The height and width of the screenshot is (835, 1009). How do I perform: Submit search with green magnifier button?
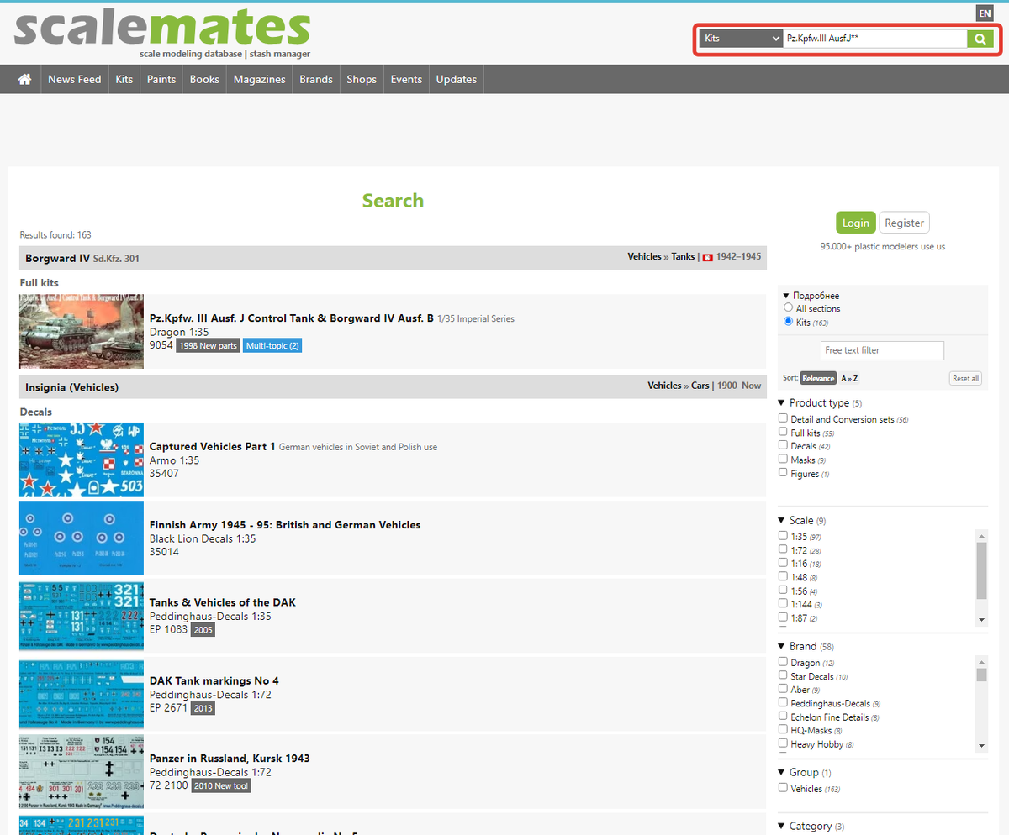click(x=980, y=39)
